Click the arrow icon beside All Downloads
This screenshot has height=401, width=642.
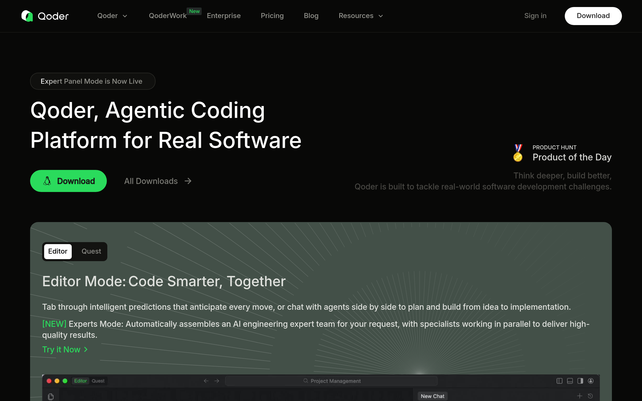[188, 181]
